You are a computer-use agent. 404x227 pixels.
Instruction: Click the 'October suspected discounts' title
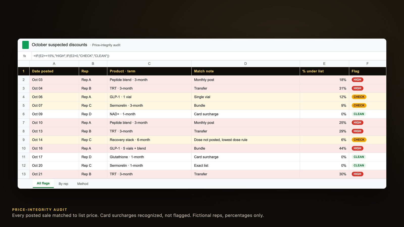(x=59, y=45)
